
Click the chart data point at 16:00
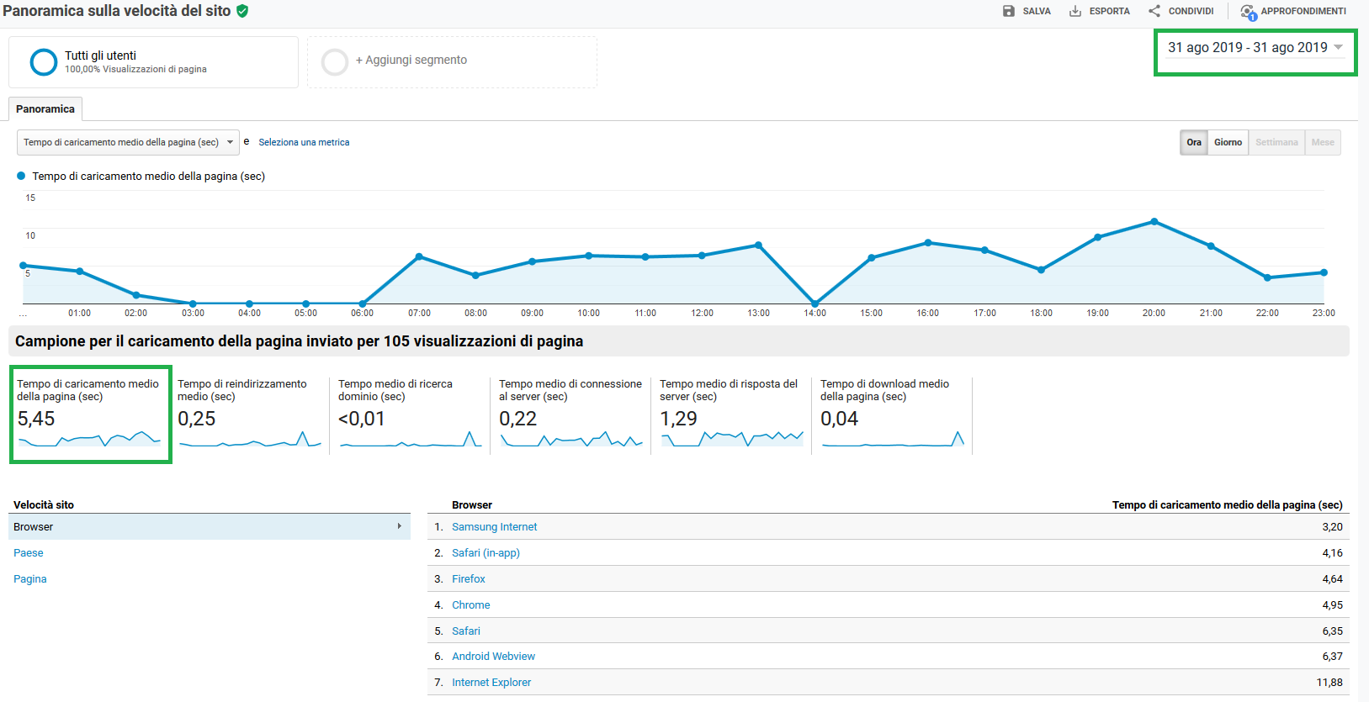(928, 243)
